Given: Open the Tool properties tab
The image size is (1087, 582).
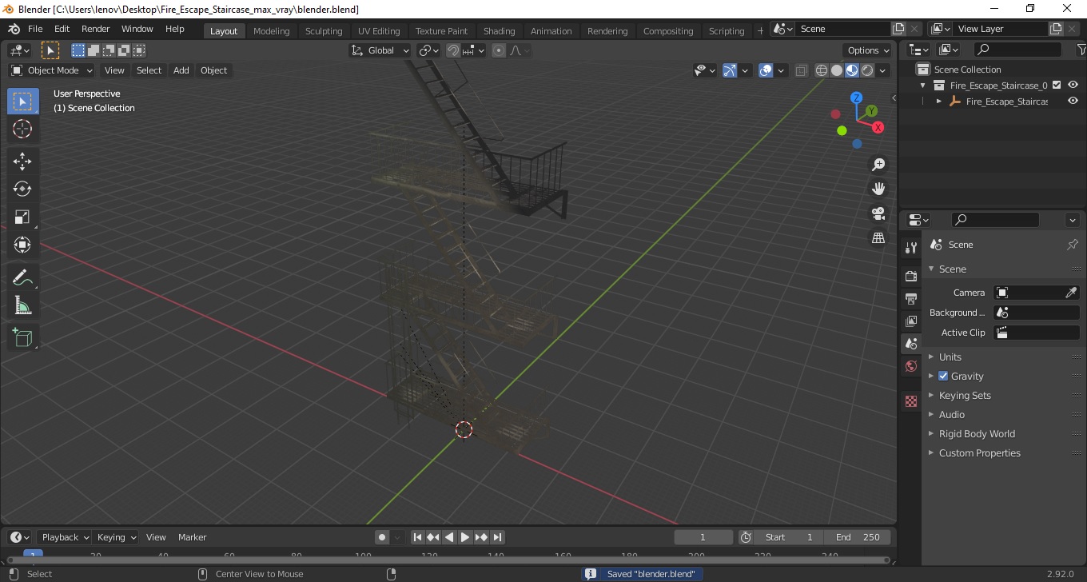Looking at the screenshot, I should point(911,248).
